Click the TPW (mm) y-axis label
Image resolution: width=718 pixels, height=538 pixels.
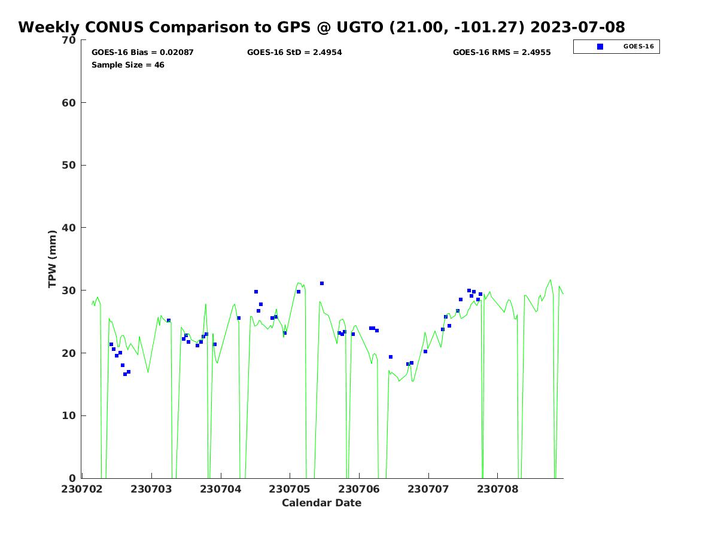[x=53, y=259]
